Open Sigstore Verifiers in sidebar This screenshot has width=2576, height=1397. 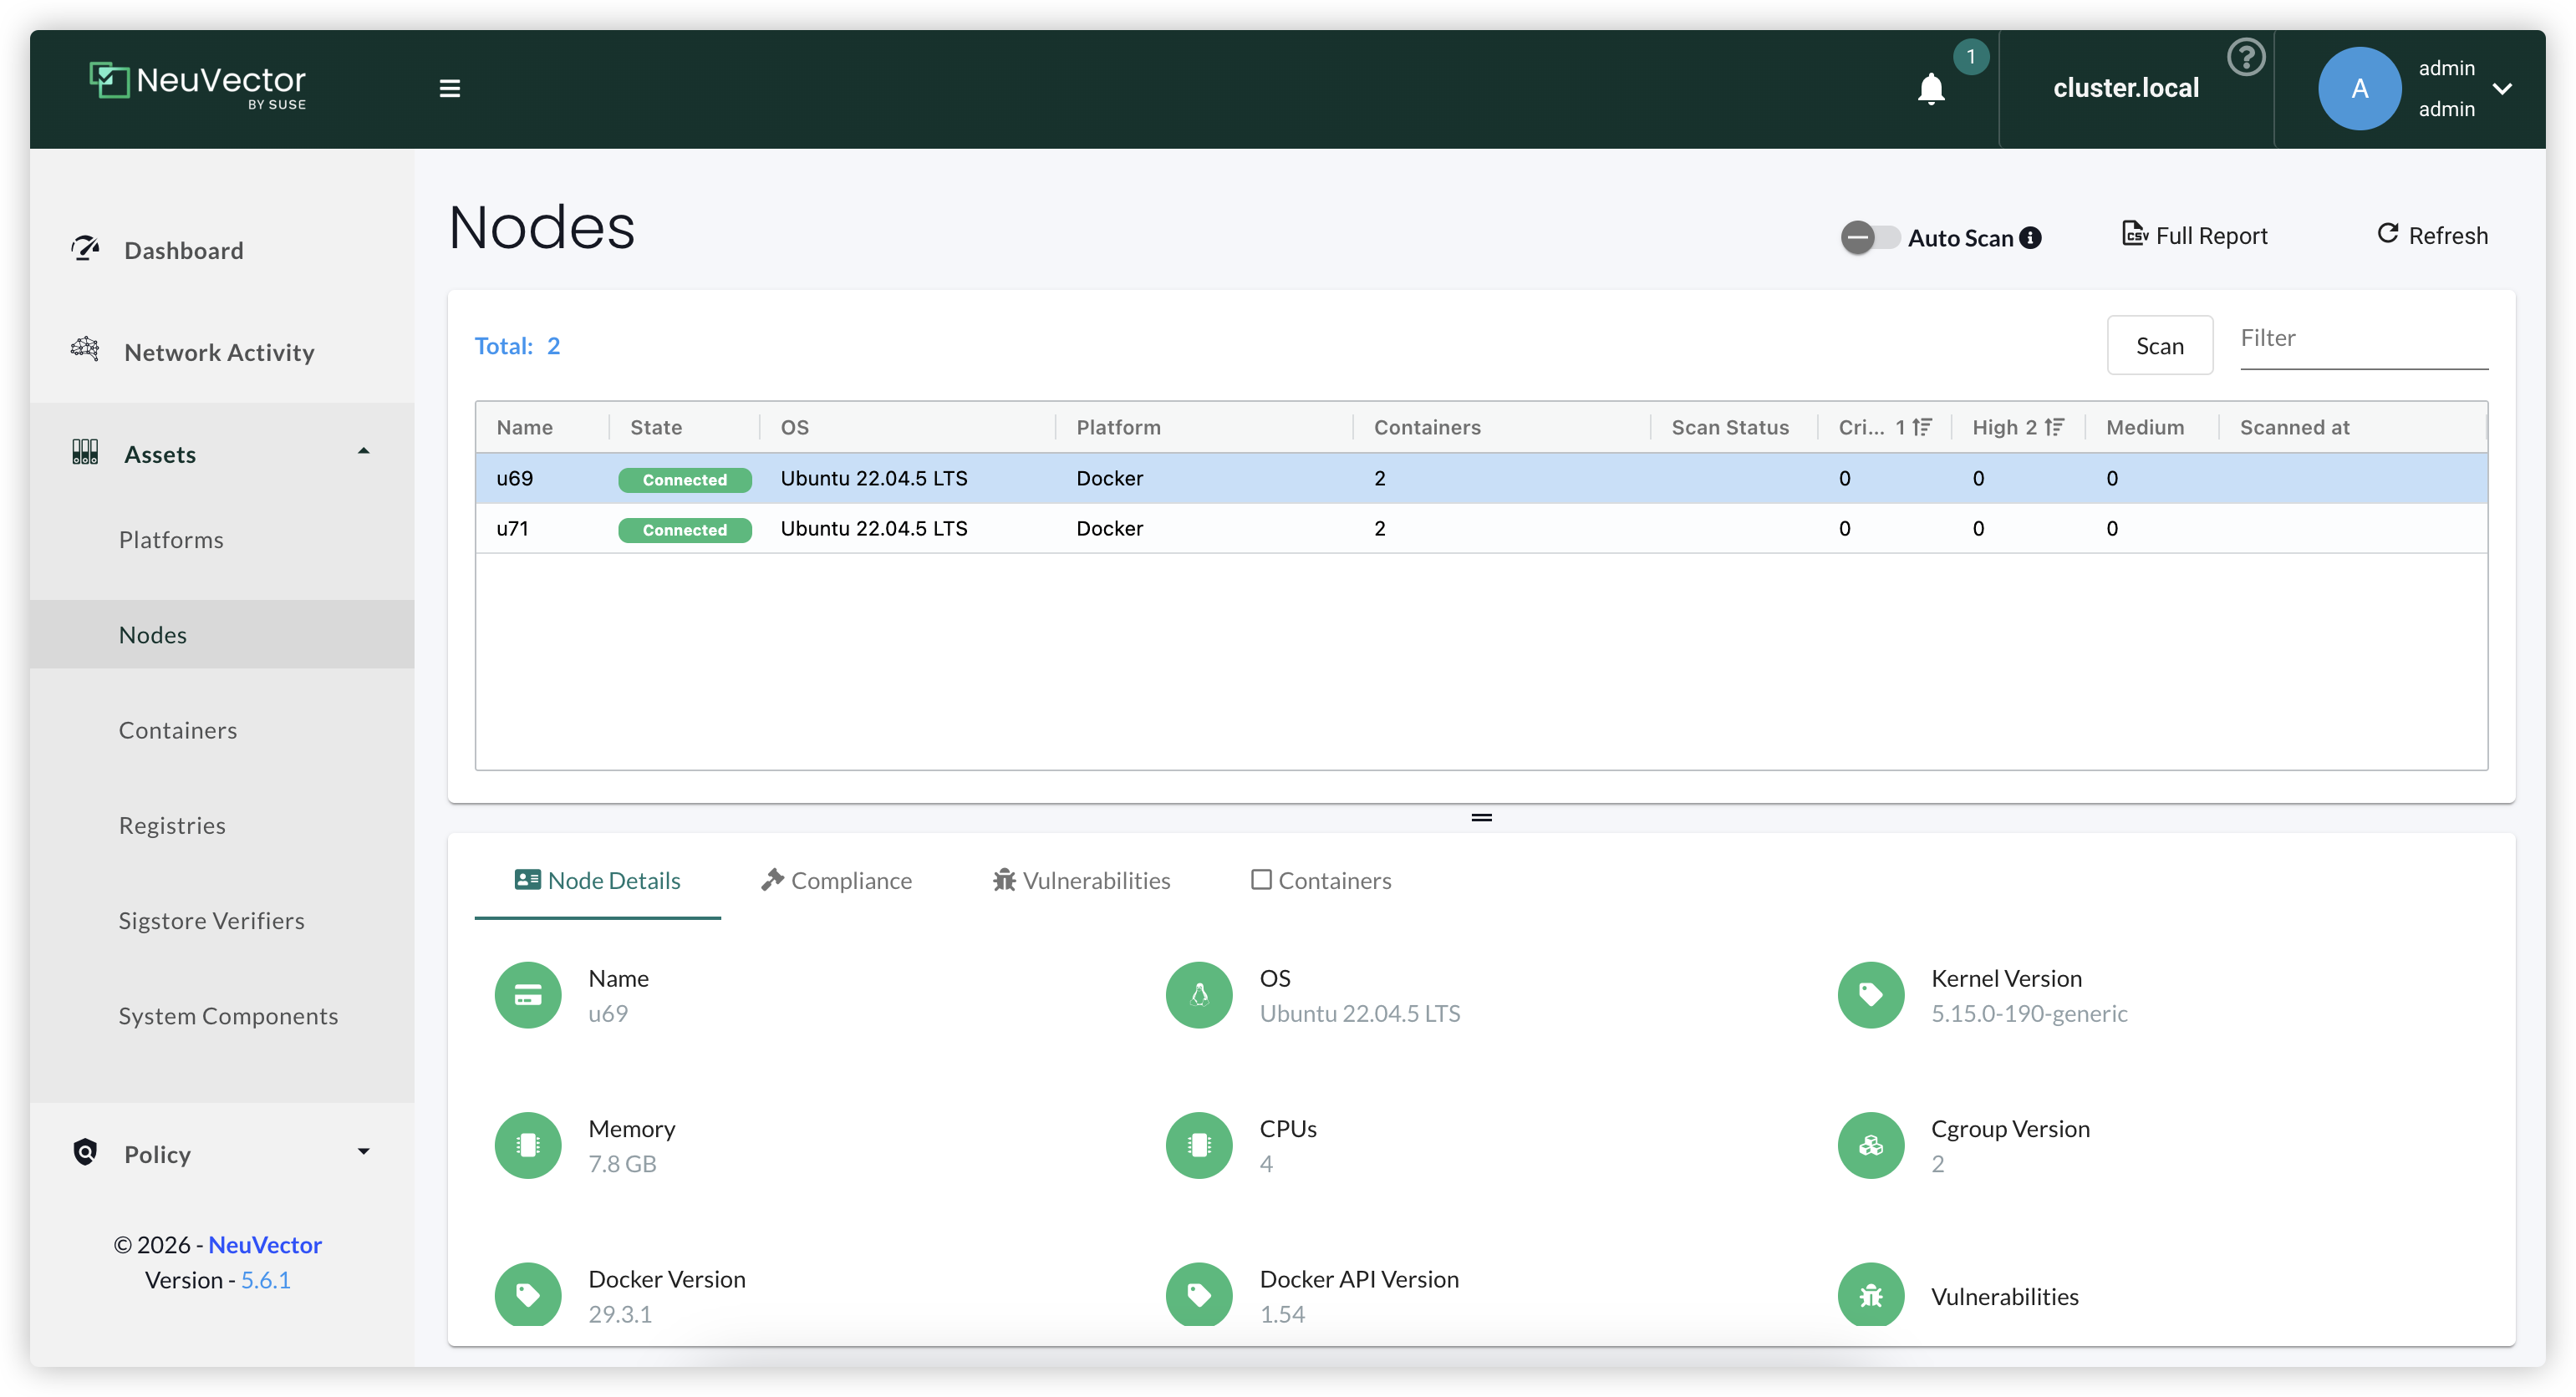click(212, 920)
